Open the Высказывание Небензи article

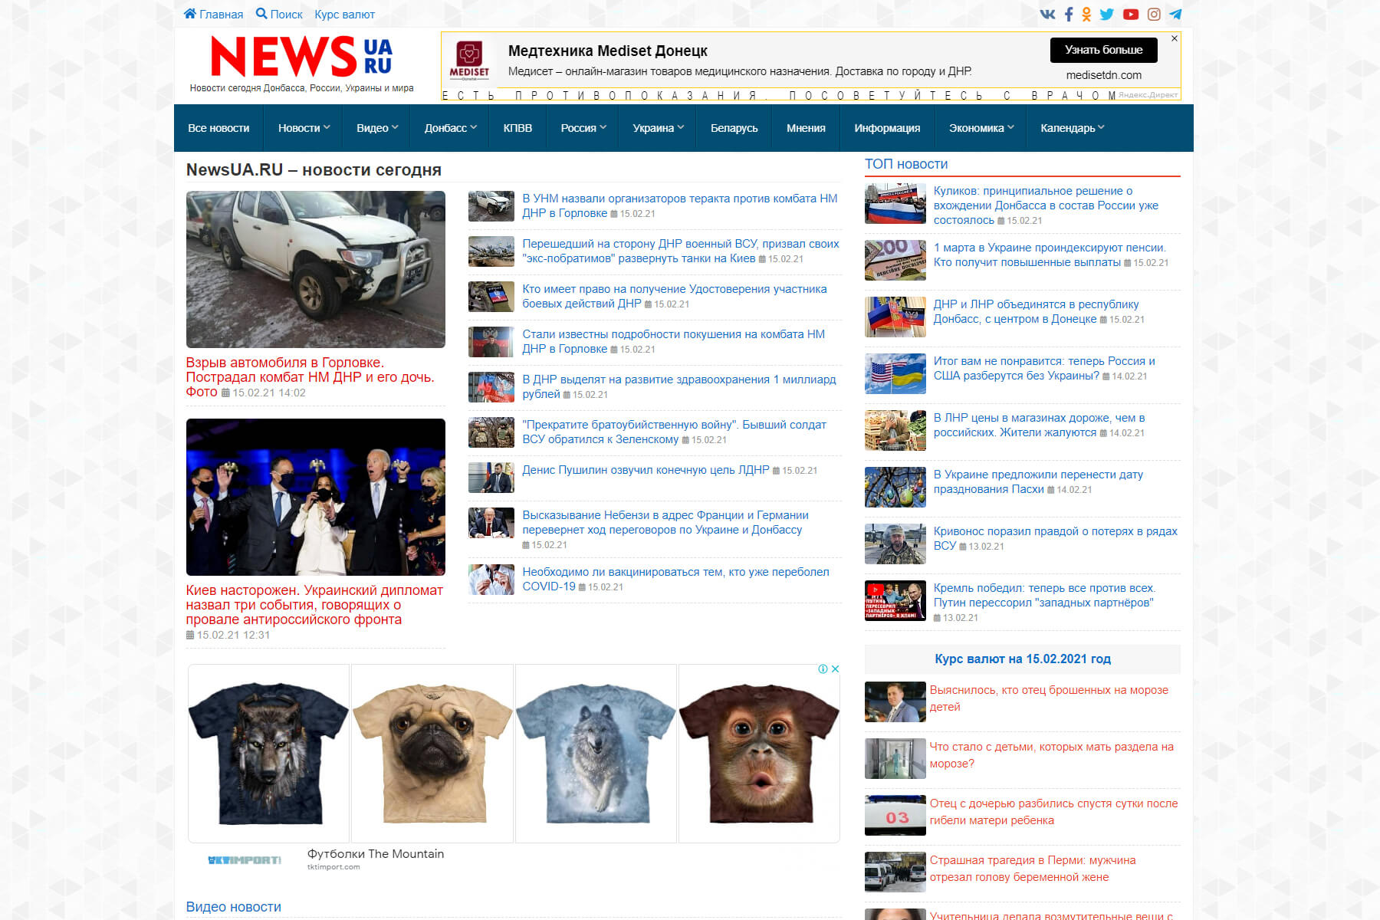pos(665,522)
